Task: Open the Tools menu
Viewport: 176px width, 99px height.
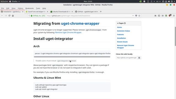Action: coord(38,8)
